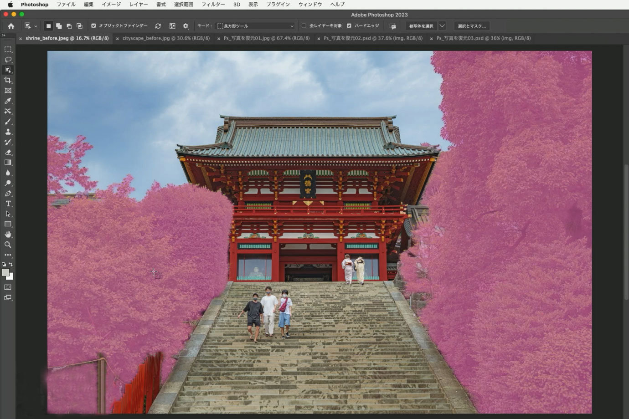Switch to cityscape_before.jpg tab

point(166,38)
